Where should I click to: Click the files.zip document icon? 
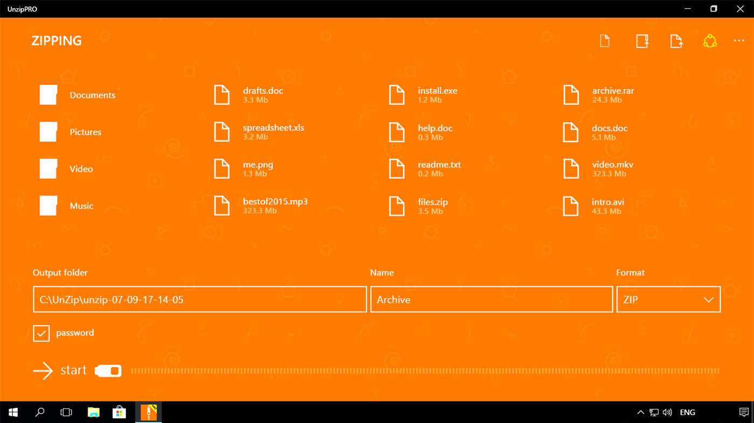(x=397, y=205)
